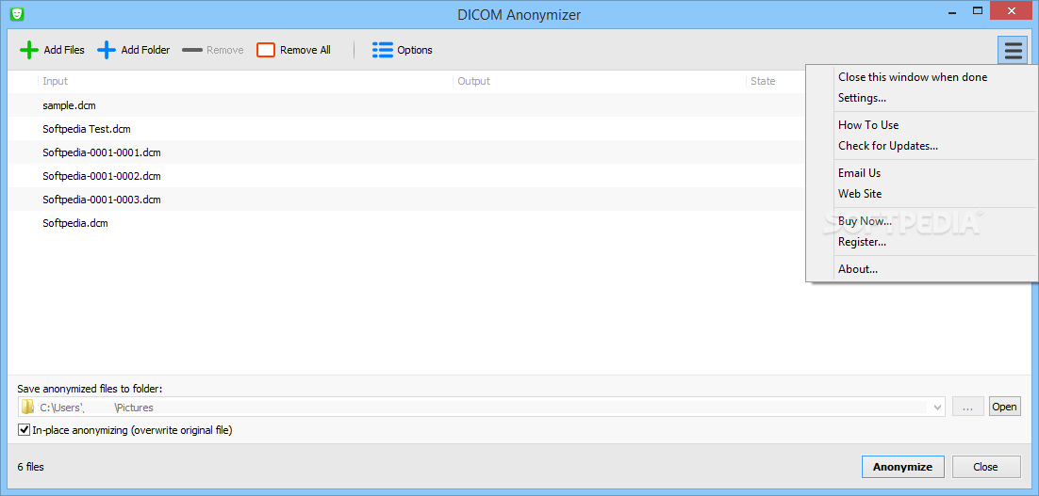This screenshot has height=496, width=1039.
Task: Click the Input column header
Action: 245,81
